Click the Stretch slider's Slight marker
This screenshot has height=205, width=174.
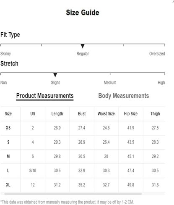click(55, 75)
